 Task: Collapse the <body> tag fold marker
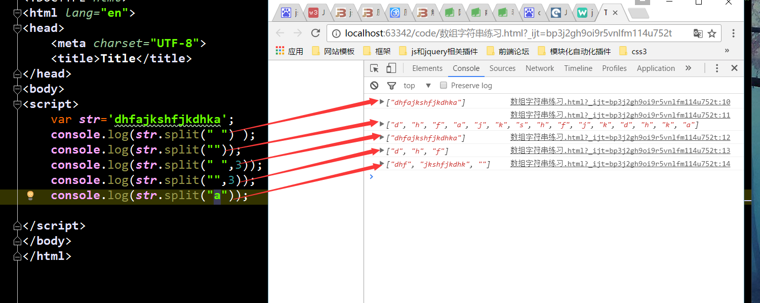tap(17, 89)
